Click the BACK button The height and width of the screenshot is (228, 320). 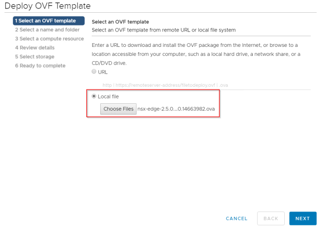point(270,218)
